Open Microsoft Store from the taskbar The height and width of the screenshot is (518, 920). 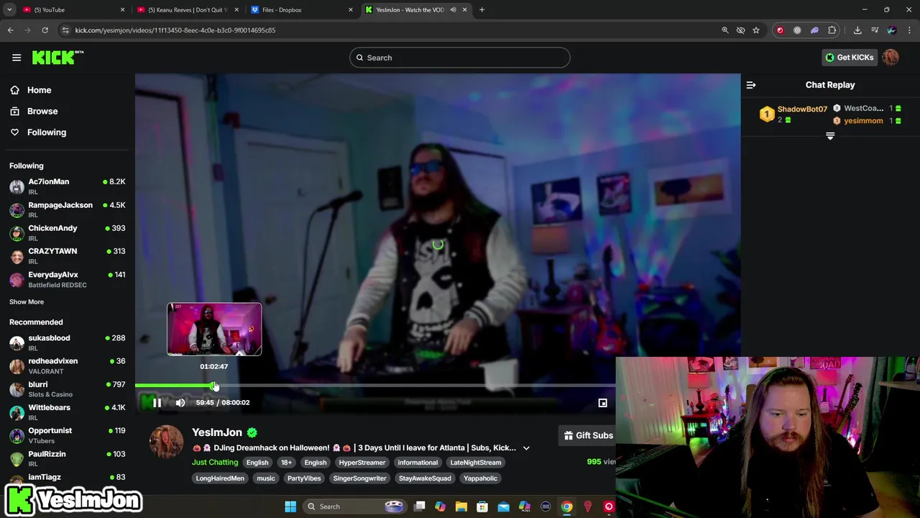click(x=482, y=506)
